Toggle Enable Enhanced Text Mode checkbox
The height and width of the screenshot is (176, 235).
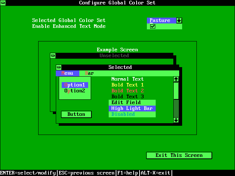click(x=153, y=26)
